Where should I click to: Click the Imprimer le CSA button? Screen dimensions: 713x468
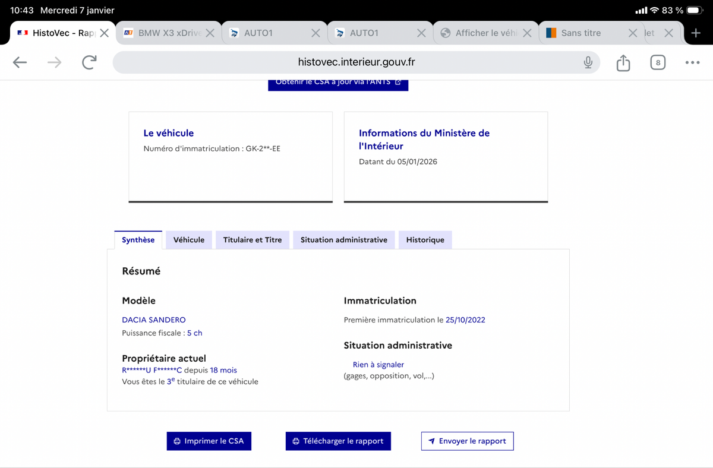pos(209,441)
